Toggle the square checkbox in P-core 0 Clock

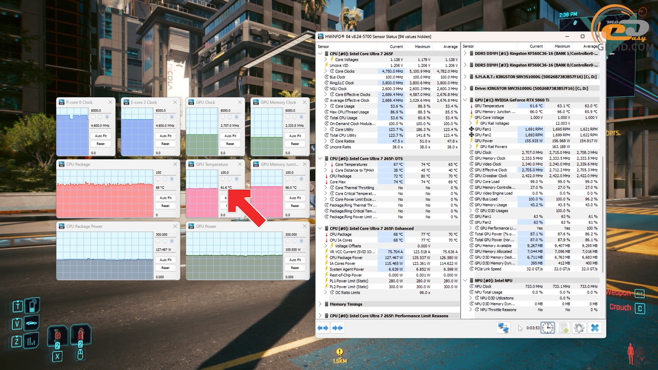(x=107, y=117)
